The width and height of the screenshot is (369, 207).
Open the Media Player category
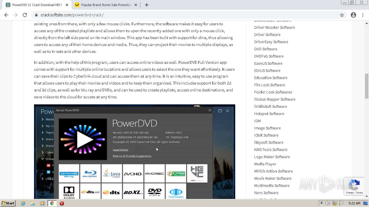[x=265, y=164]
